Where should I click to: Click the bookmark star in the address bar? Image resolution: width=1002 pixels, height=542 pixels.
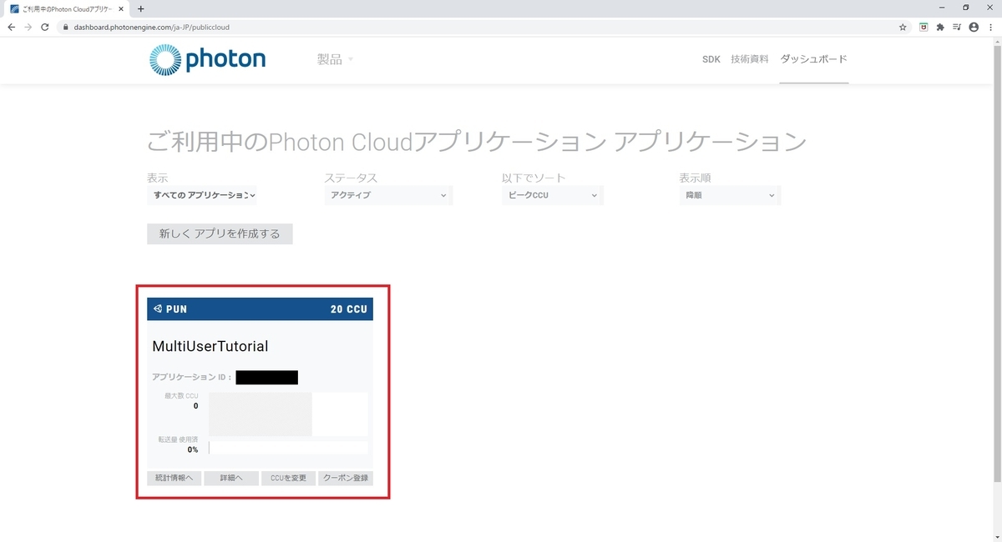(x=902, y=27)
